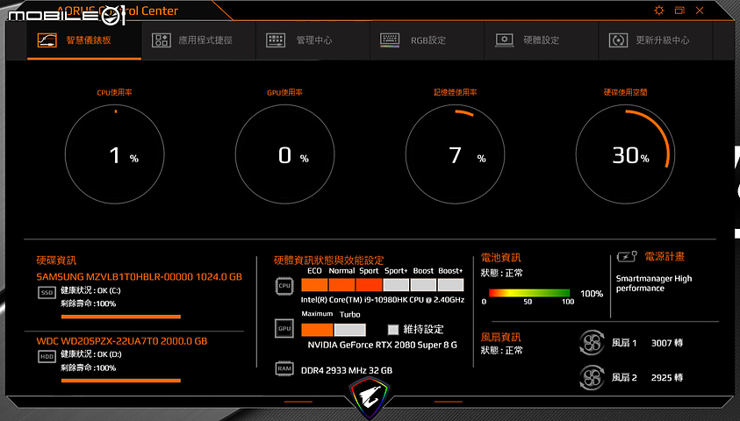Click the 風扇 1 fan icon
Image resolution: width=740 pixels, height=421 pixels.
pos(592,343)
